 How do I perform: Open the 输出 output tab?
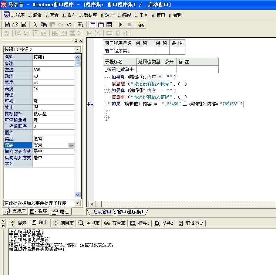point(40,223)
